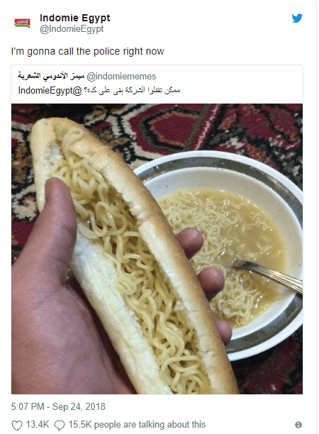Open the Twitter ads info icon
Viewport: 319px width, 434px height.
(298, 425)
